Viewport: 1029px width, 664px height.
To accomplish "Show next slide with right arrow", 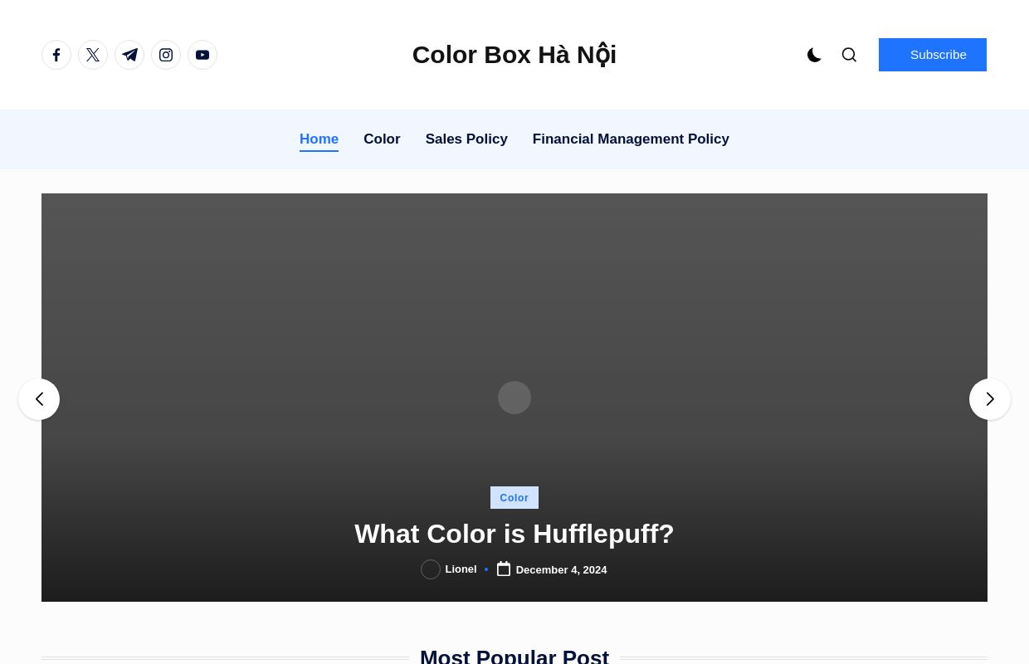I will click(990, 399).
